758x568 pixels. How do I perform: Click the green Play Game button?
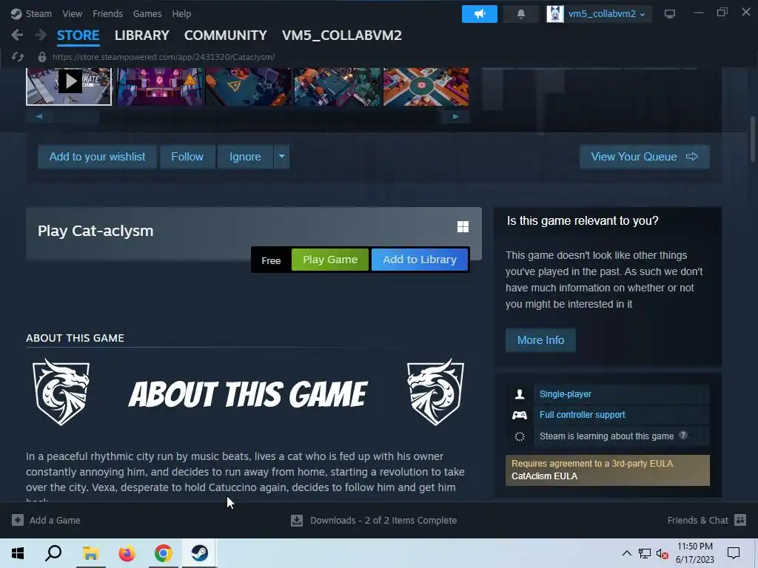tap(330, 260)
